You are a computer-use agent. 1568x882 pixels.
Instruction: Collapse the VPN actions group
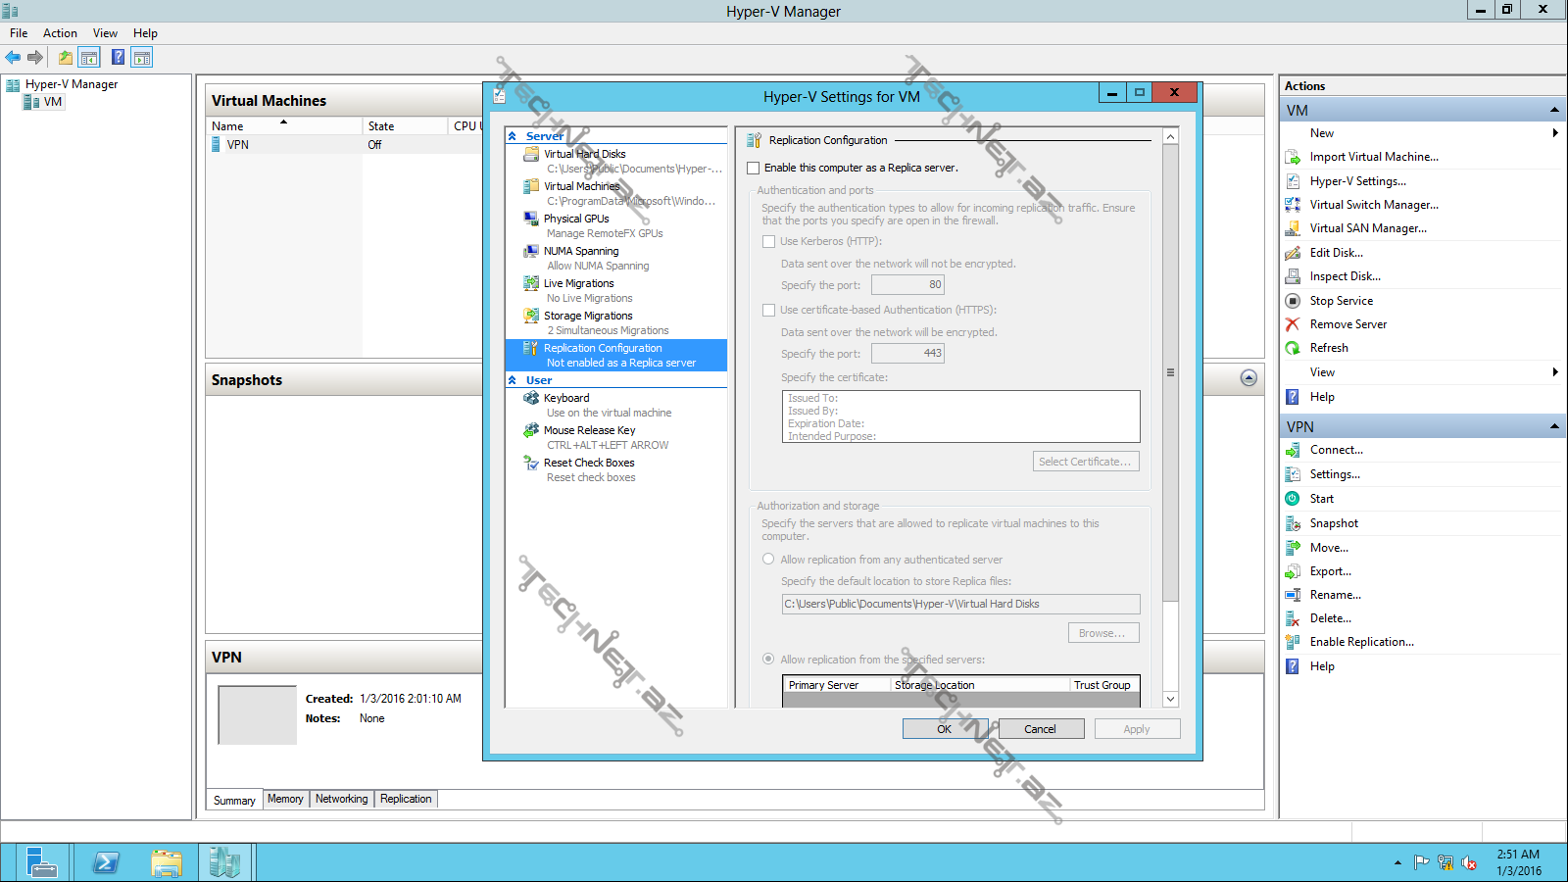click(x=1554, y=426)
